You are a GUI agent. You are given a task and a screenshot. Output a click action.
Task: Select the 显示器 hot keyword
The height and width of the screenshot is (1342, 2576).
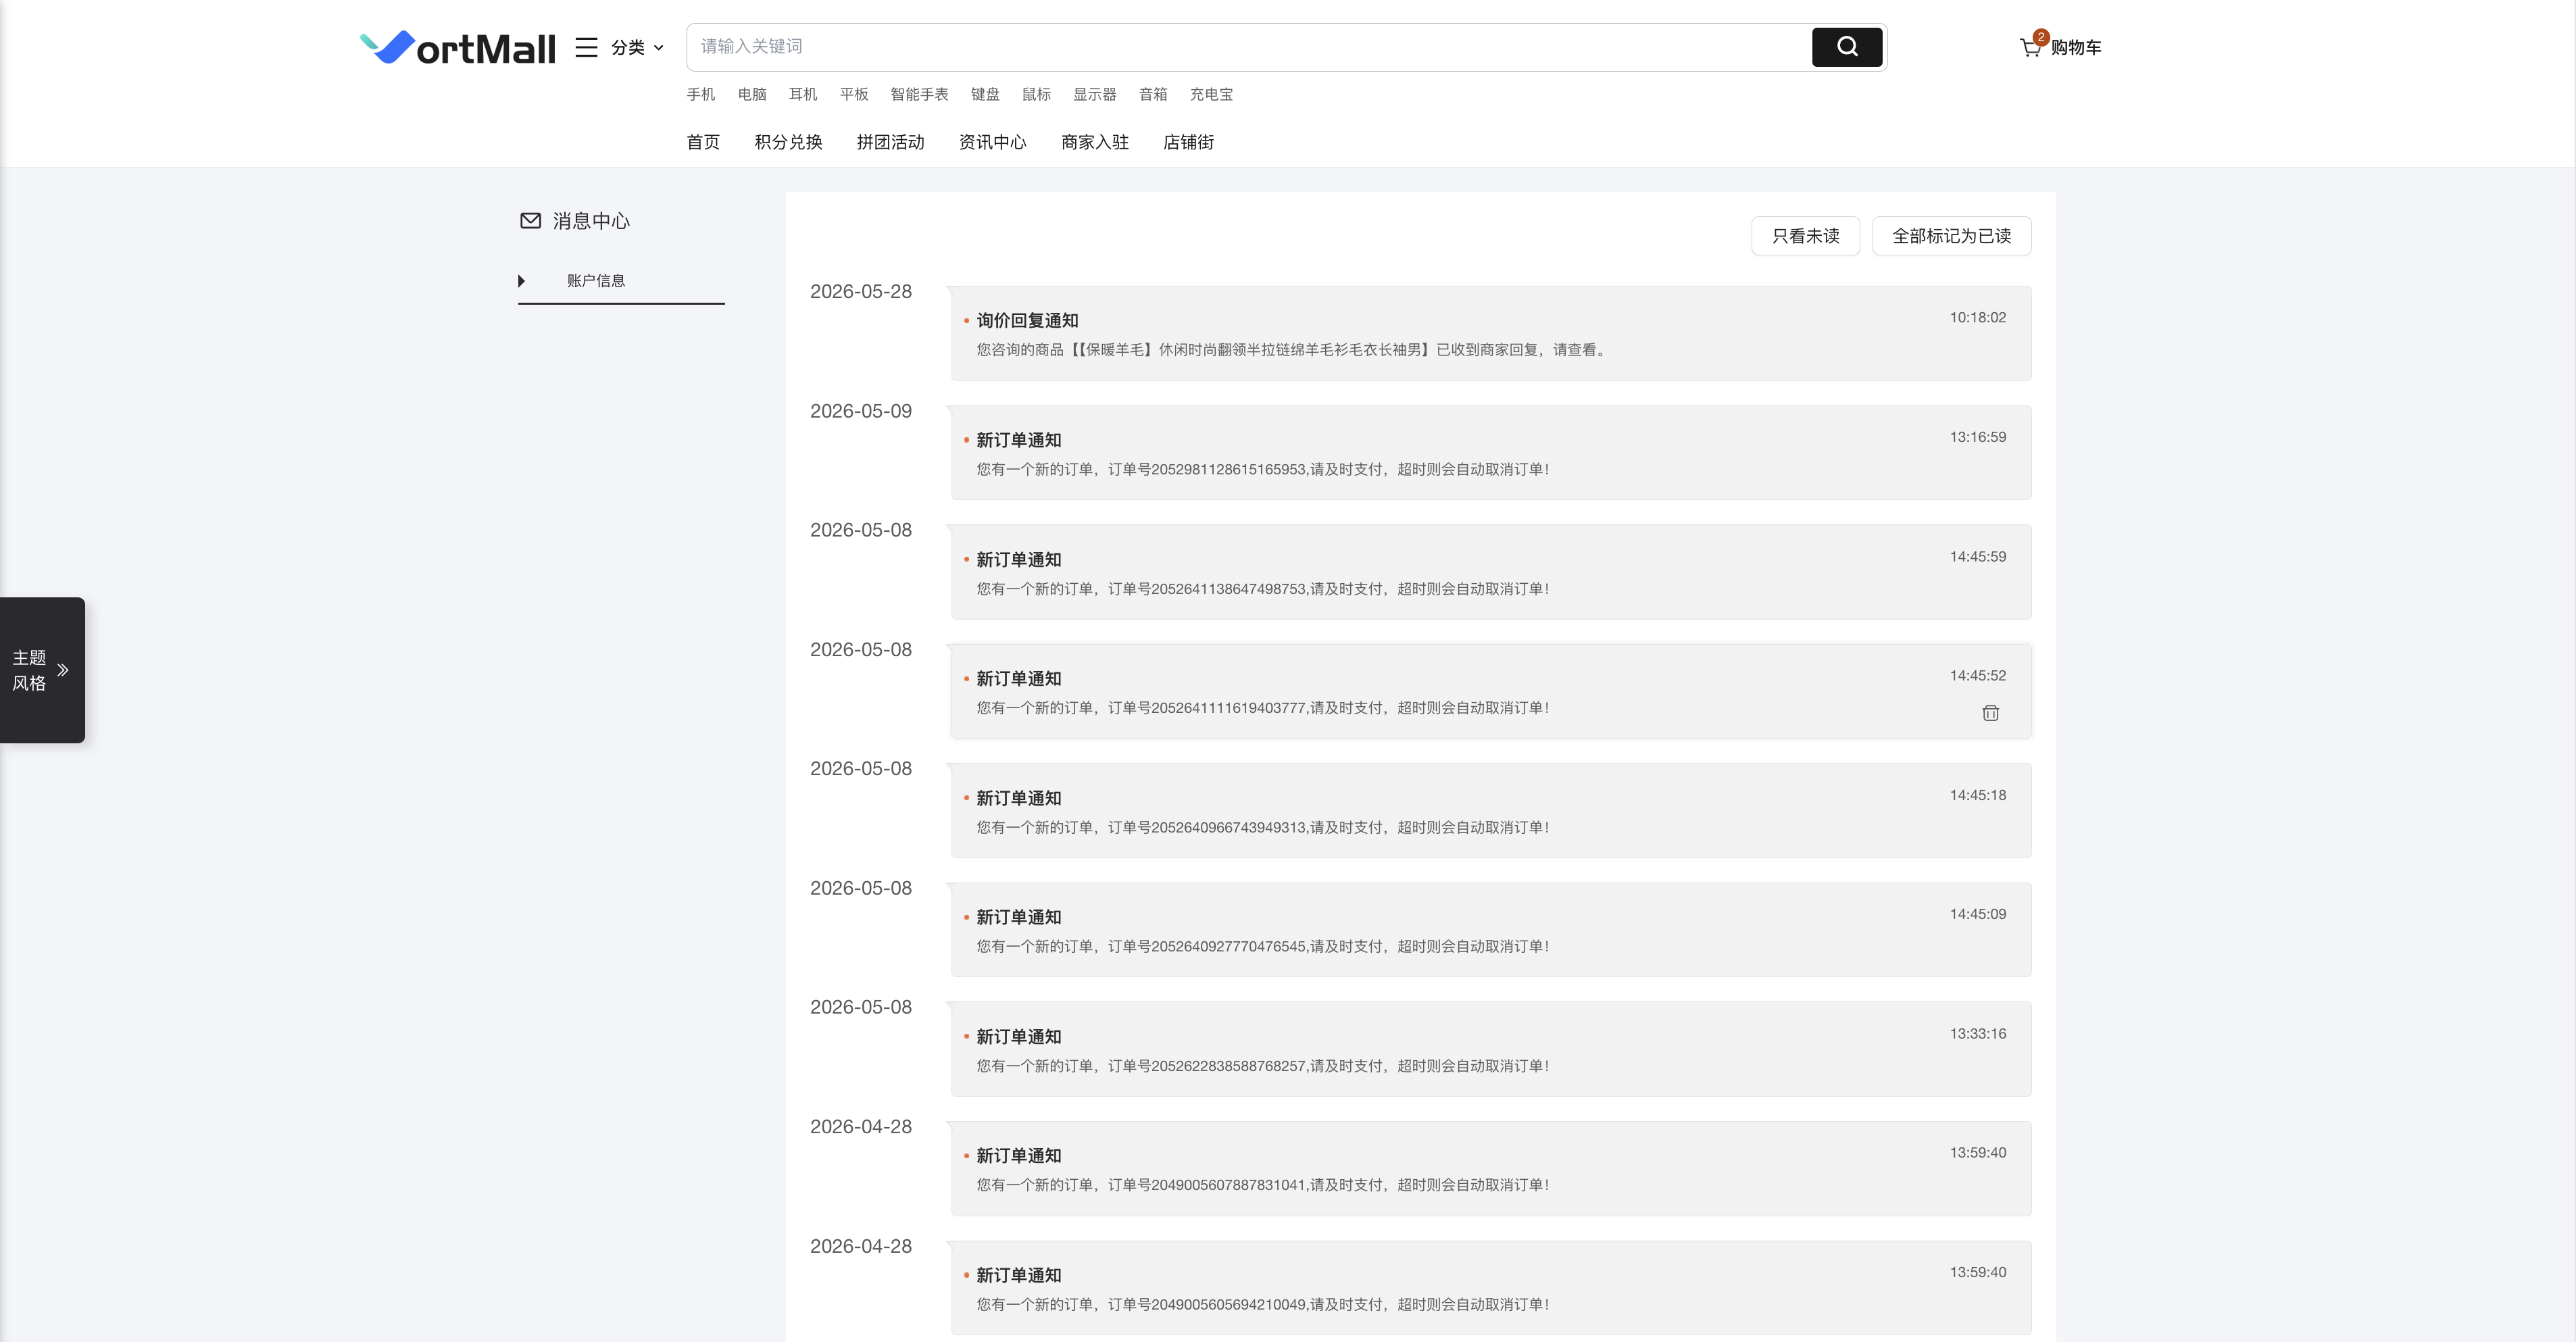[1094, 94]
